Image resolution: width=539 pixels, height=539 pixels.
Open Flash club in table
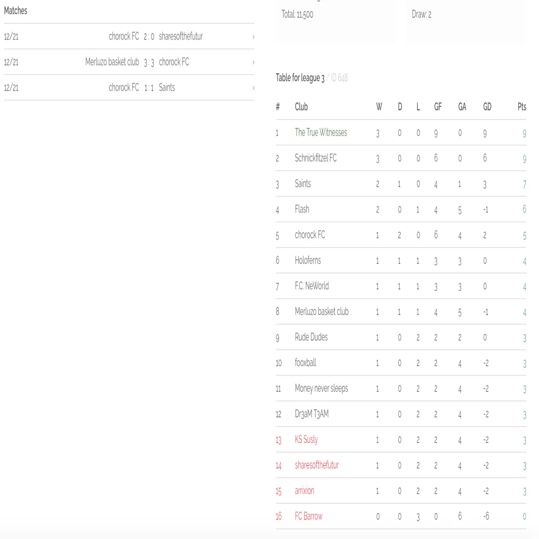pyautogui.click(x=302, y=209)
